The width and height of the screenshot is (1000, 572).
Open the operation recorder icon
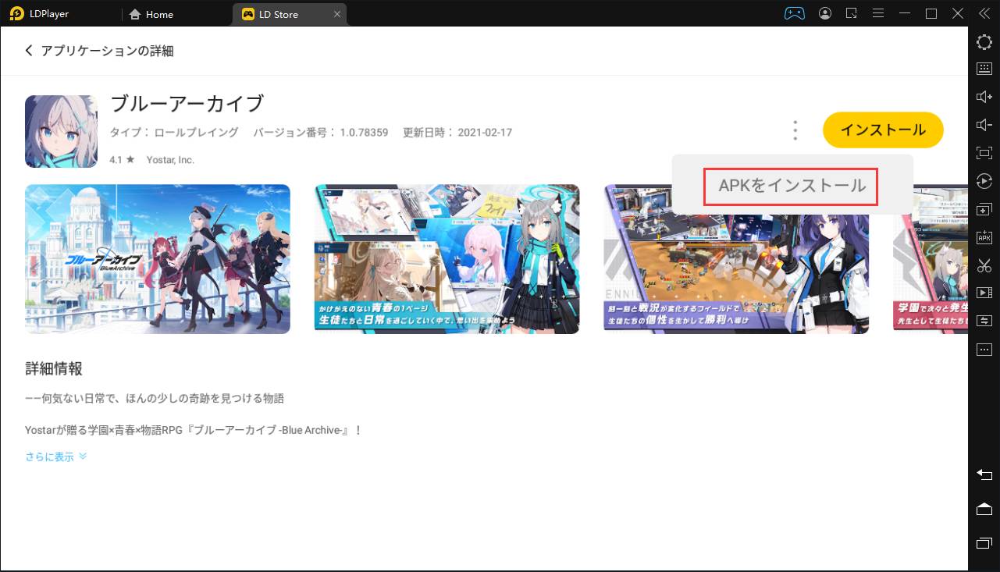pyautogui.click(x=984, y=181)
